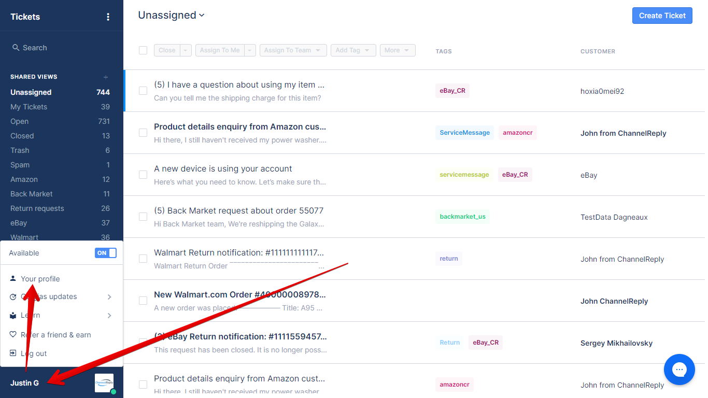Image resolution: width=708 pixels, height=398 pixels.
Task: Open the chat widget bubble icon
Action: pos(679,369)
